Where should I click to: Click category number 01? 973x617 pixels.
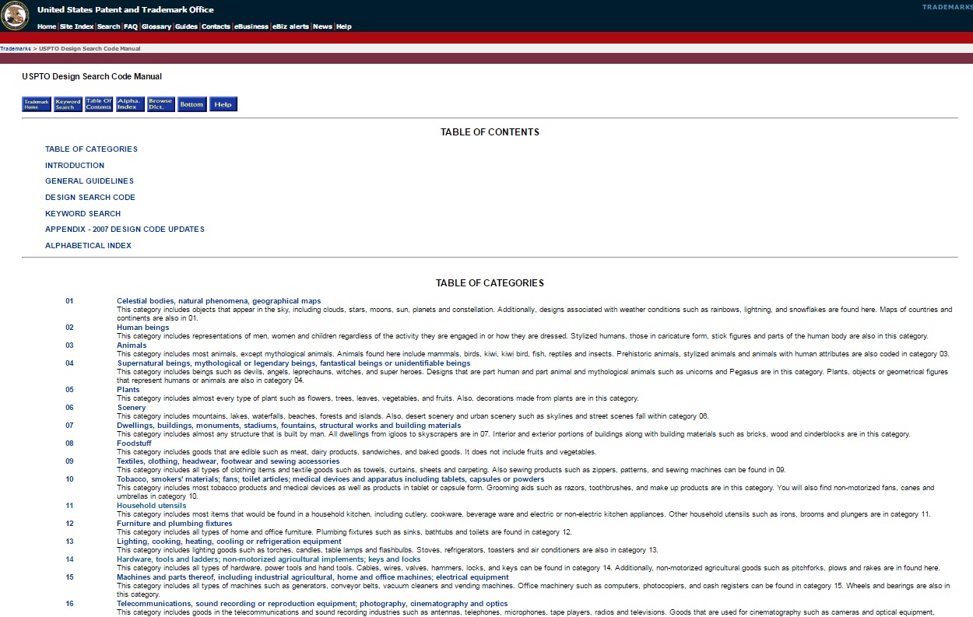pyautogui.click(x=70, y=301)
